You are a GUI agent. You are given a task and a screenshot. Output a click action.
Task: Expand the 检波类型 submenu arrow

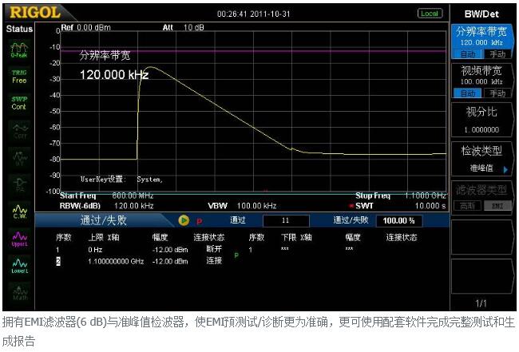511,168
